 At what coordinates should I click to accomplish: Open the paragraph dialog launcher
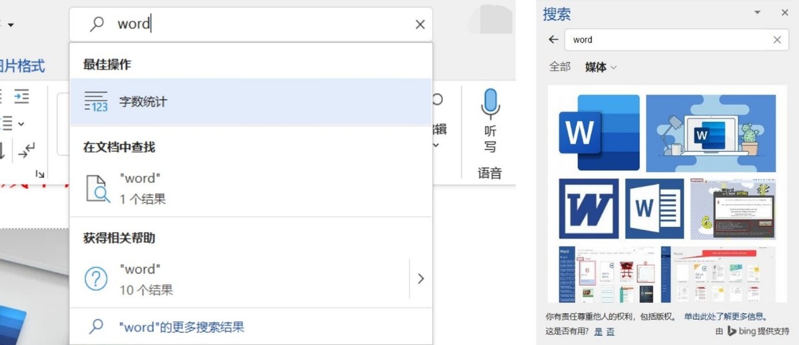[40, 174]
